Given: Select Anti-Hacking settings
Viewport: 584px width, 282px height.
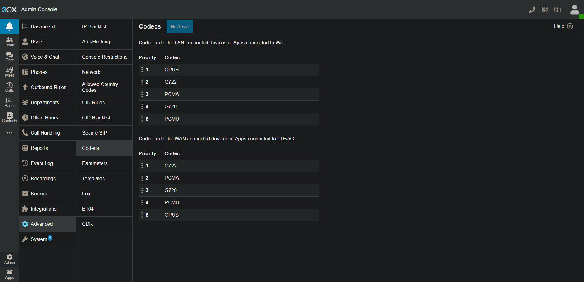Looking at the screenshot, I should click(x=96, y=42).
